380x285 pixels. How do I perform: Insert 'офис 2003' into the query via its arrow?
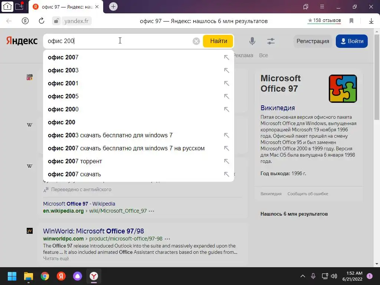click(226, 70)
